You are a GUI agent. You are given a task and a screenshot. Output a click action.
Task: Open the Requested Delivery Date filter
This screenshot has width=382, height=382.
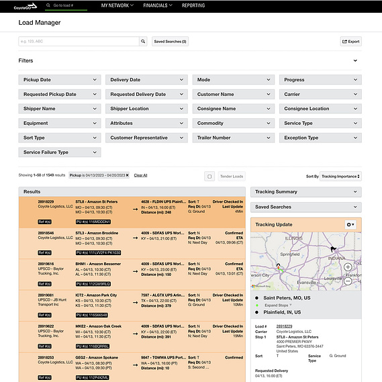[x=146, y=94]
